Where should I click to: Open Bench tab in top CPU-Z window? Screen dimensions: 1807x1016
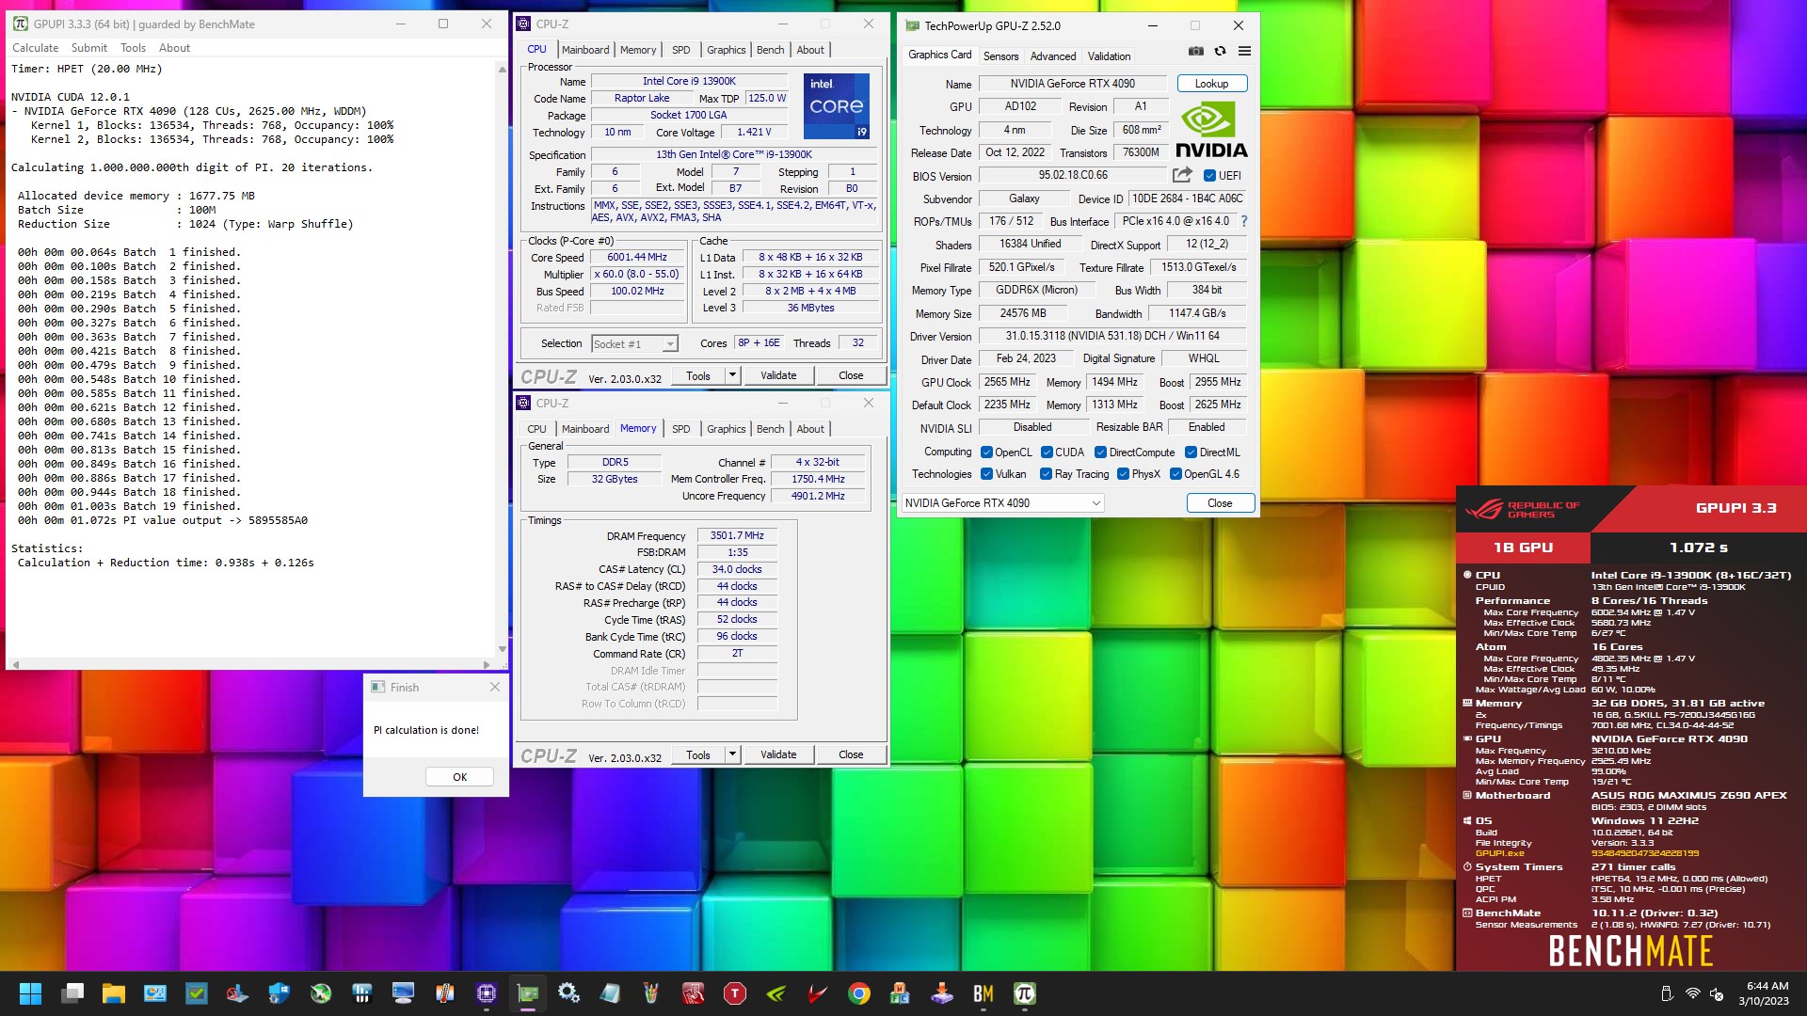[770, 50]
